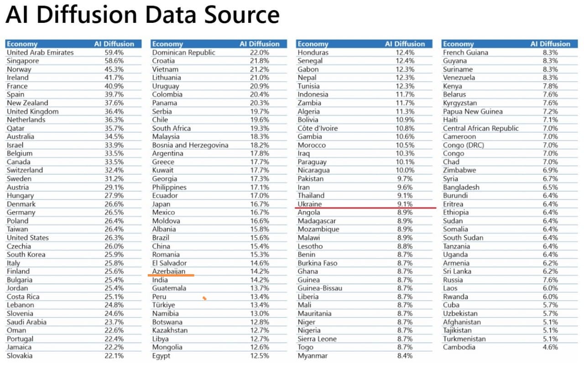
Task: Select the Côte d'Ivoire row name
Action: pos(318,128)
